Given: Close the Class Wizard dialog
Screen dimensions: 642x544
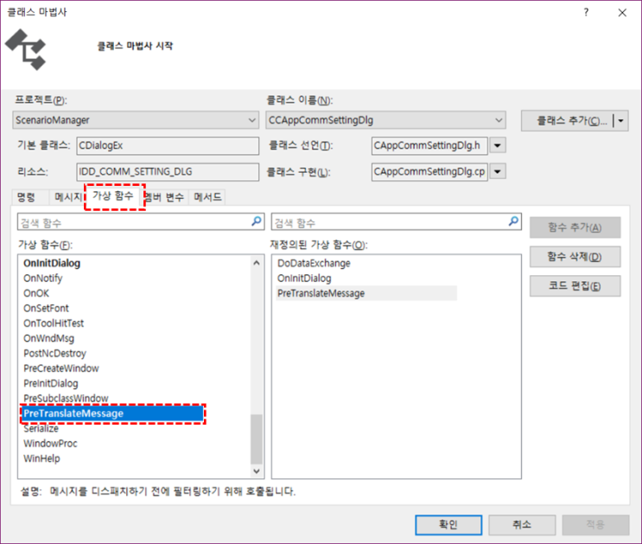Looking at the screenshot, I should click(622, 13).
